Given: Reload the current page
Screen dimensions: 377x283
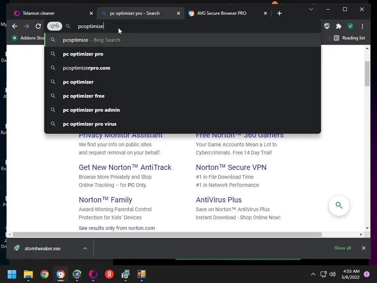Looking at the screenshot, I should (x=38, y=26).
